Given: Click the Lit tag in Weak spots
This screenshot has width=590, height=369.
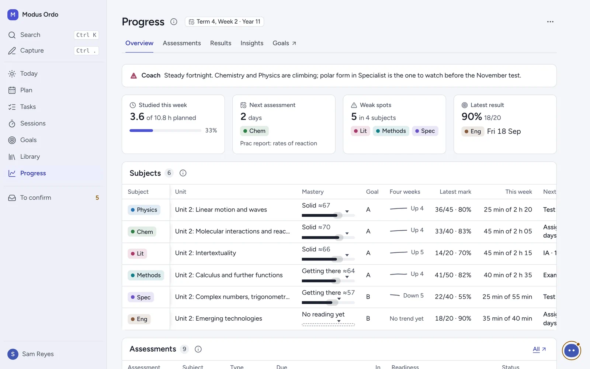Looking at the screenshot, I should coord(360,131).
